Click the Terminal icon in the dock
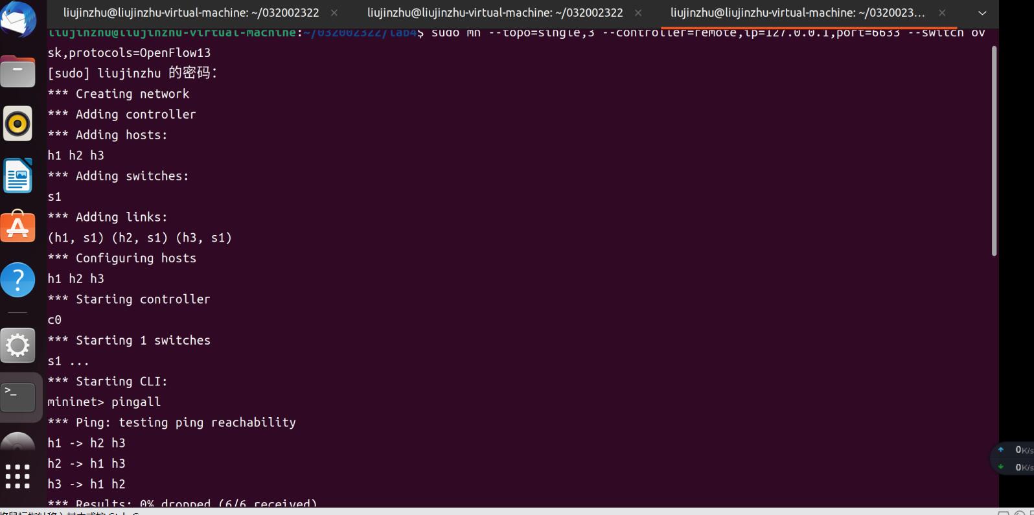The height and width of the screenshot is (515, 1034). point(17,397)
